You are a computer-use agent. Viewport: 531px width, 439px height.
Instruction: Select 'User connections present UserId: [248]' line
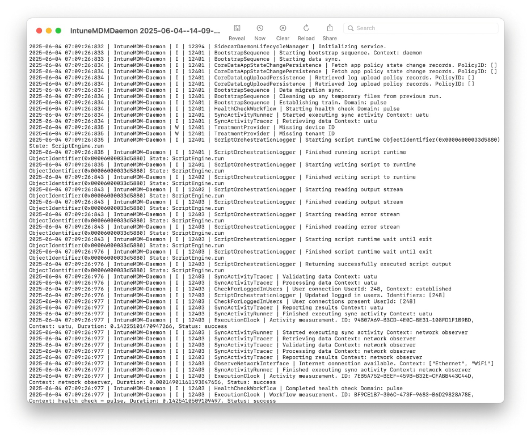click(x=222, y=302)
